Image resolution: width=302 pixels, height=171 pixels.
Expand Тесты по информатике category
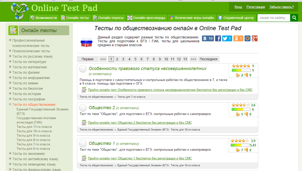point(10,78)
